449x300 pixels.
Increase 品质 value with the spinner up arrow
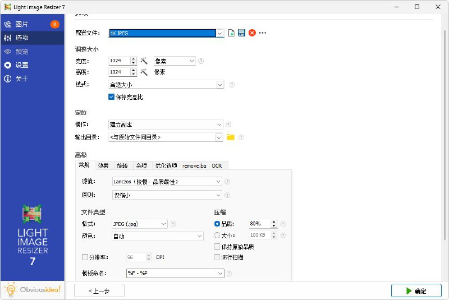pos(274,221)
